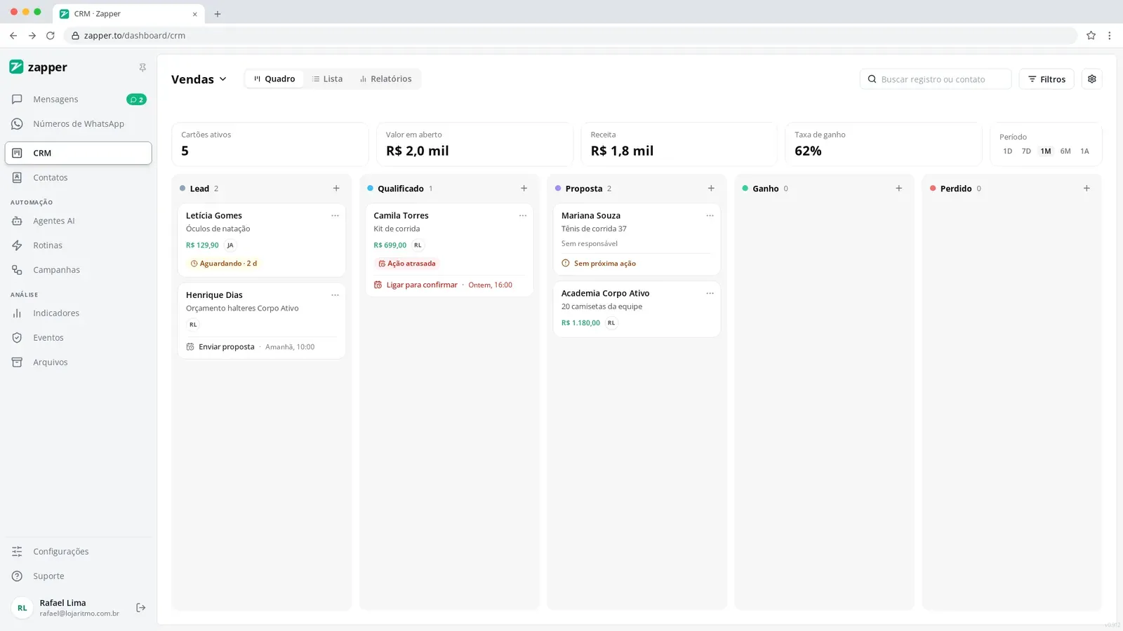Open the CRM settings gear icon
This screenshot has height=631, width=1123.
[1091, 79]
